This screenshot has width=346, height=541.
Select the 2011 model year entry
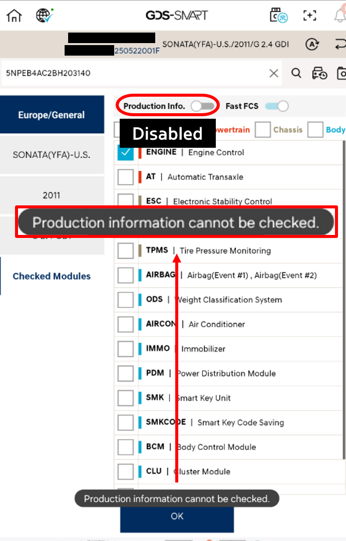pos(52,195)
